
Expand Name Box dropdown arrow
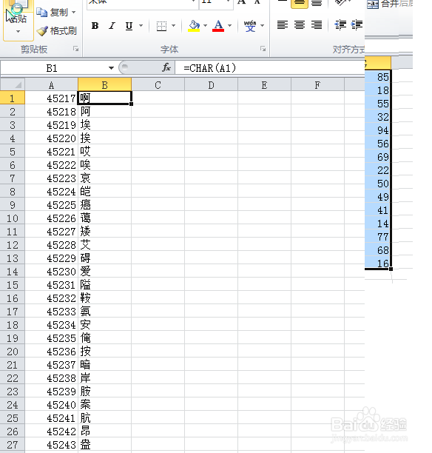pos(111,68)
